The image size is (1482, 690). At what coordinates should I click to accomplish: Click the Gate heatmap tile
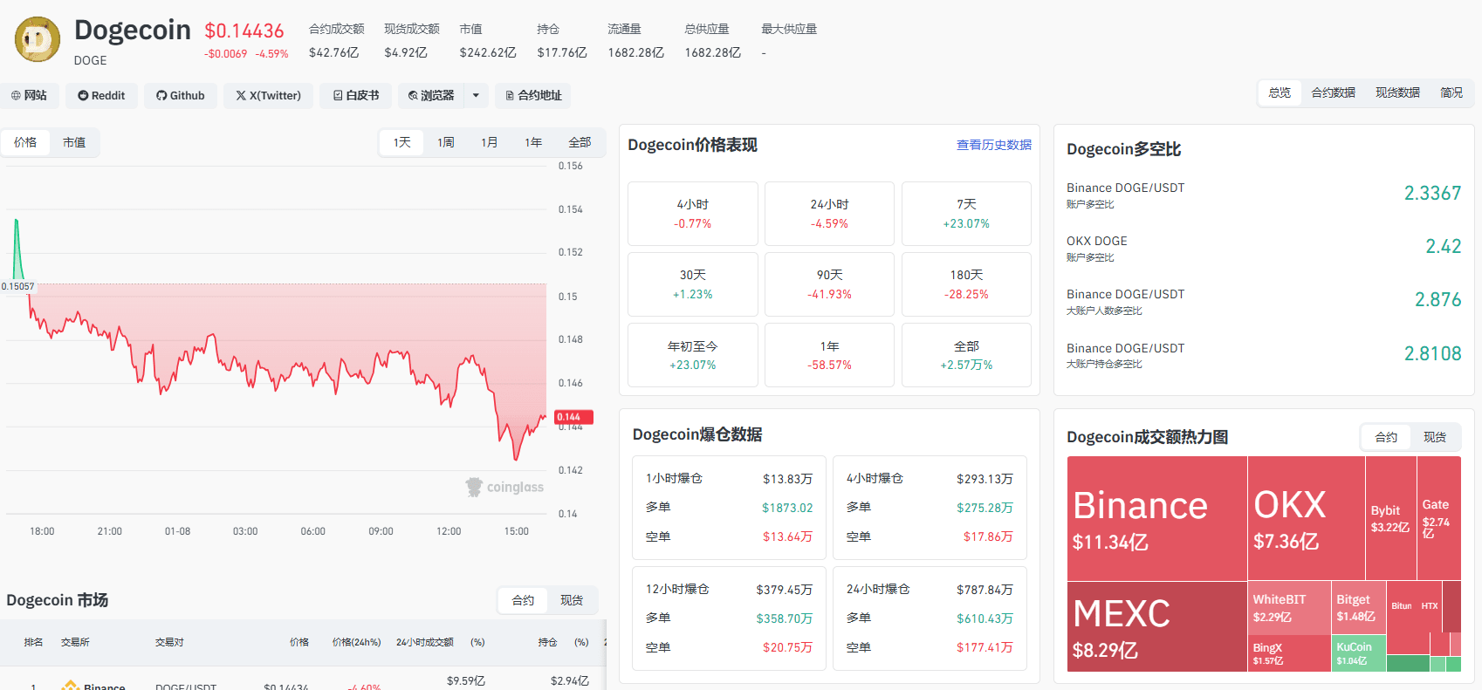click(1439, 518)
